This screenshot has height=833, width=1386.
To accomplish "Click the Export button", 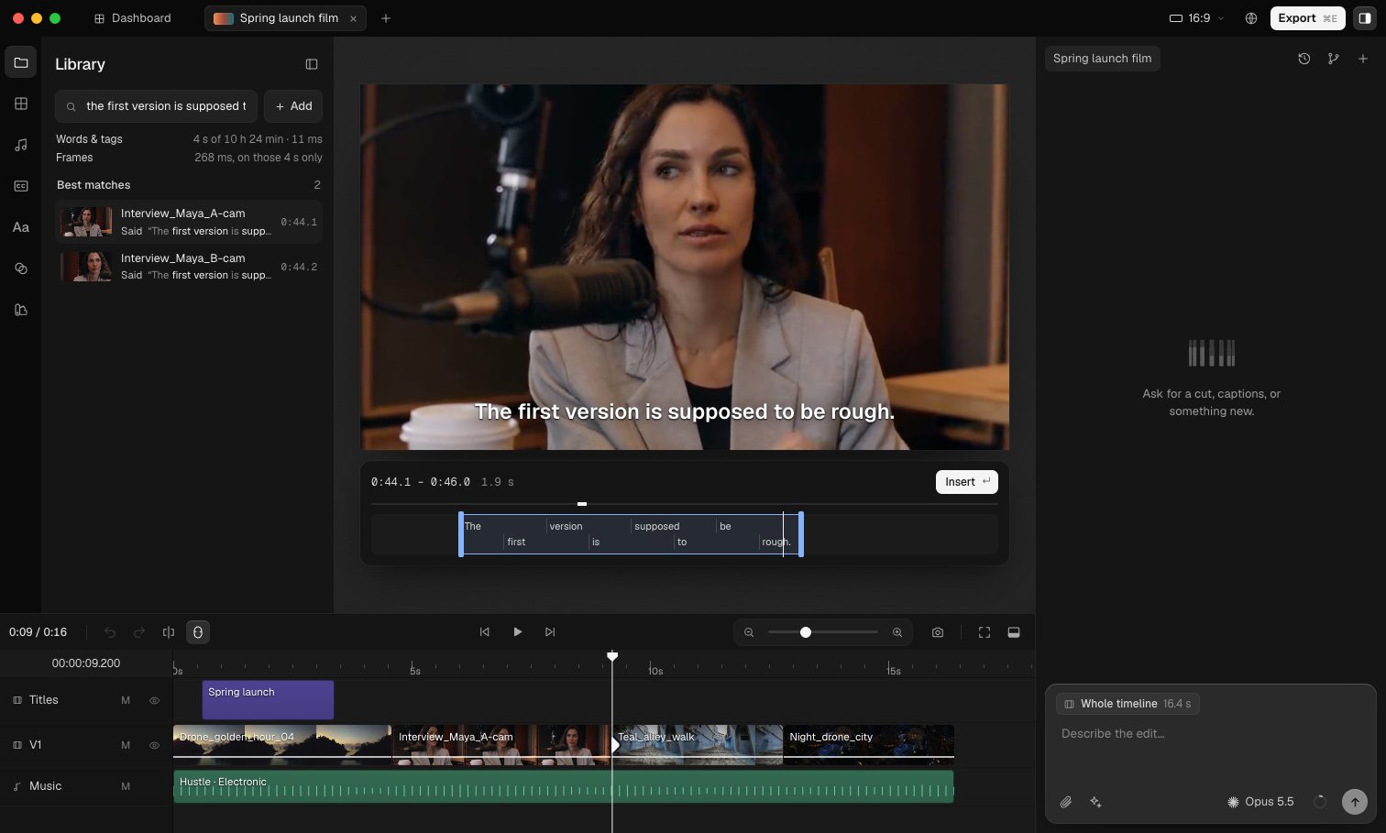I will coord(1307,18).
